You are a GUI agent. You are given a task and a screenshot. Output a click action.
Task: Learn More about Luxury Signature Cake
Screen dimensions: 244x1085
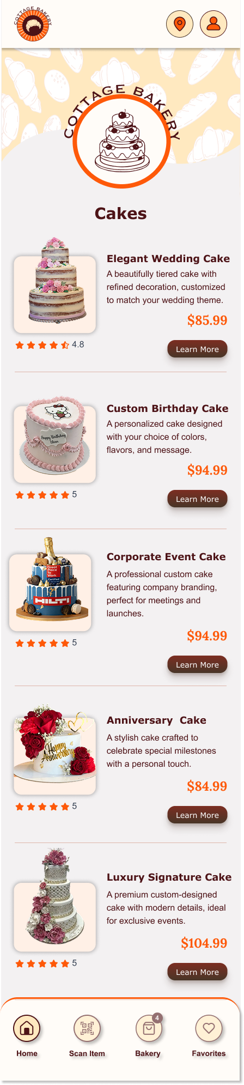[x=197, y=972]
